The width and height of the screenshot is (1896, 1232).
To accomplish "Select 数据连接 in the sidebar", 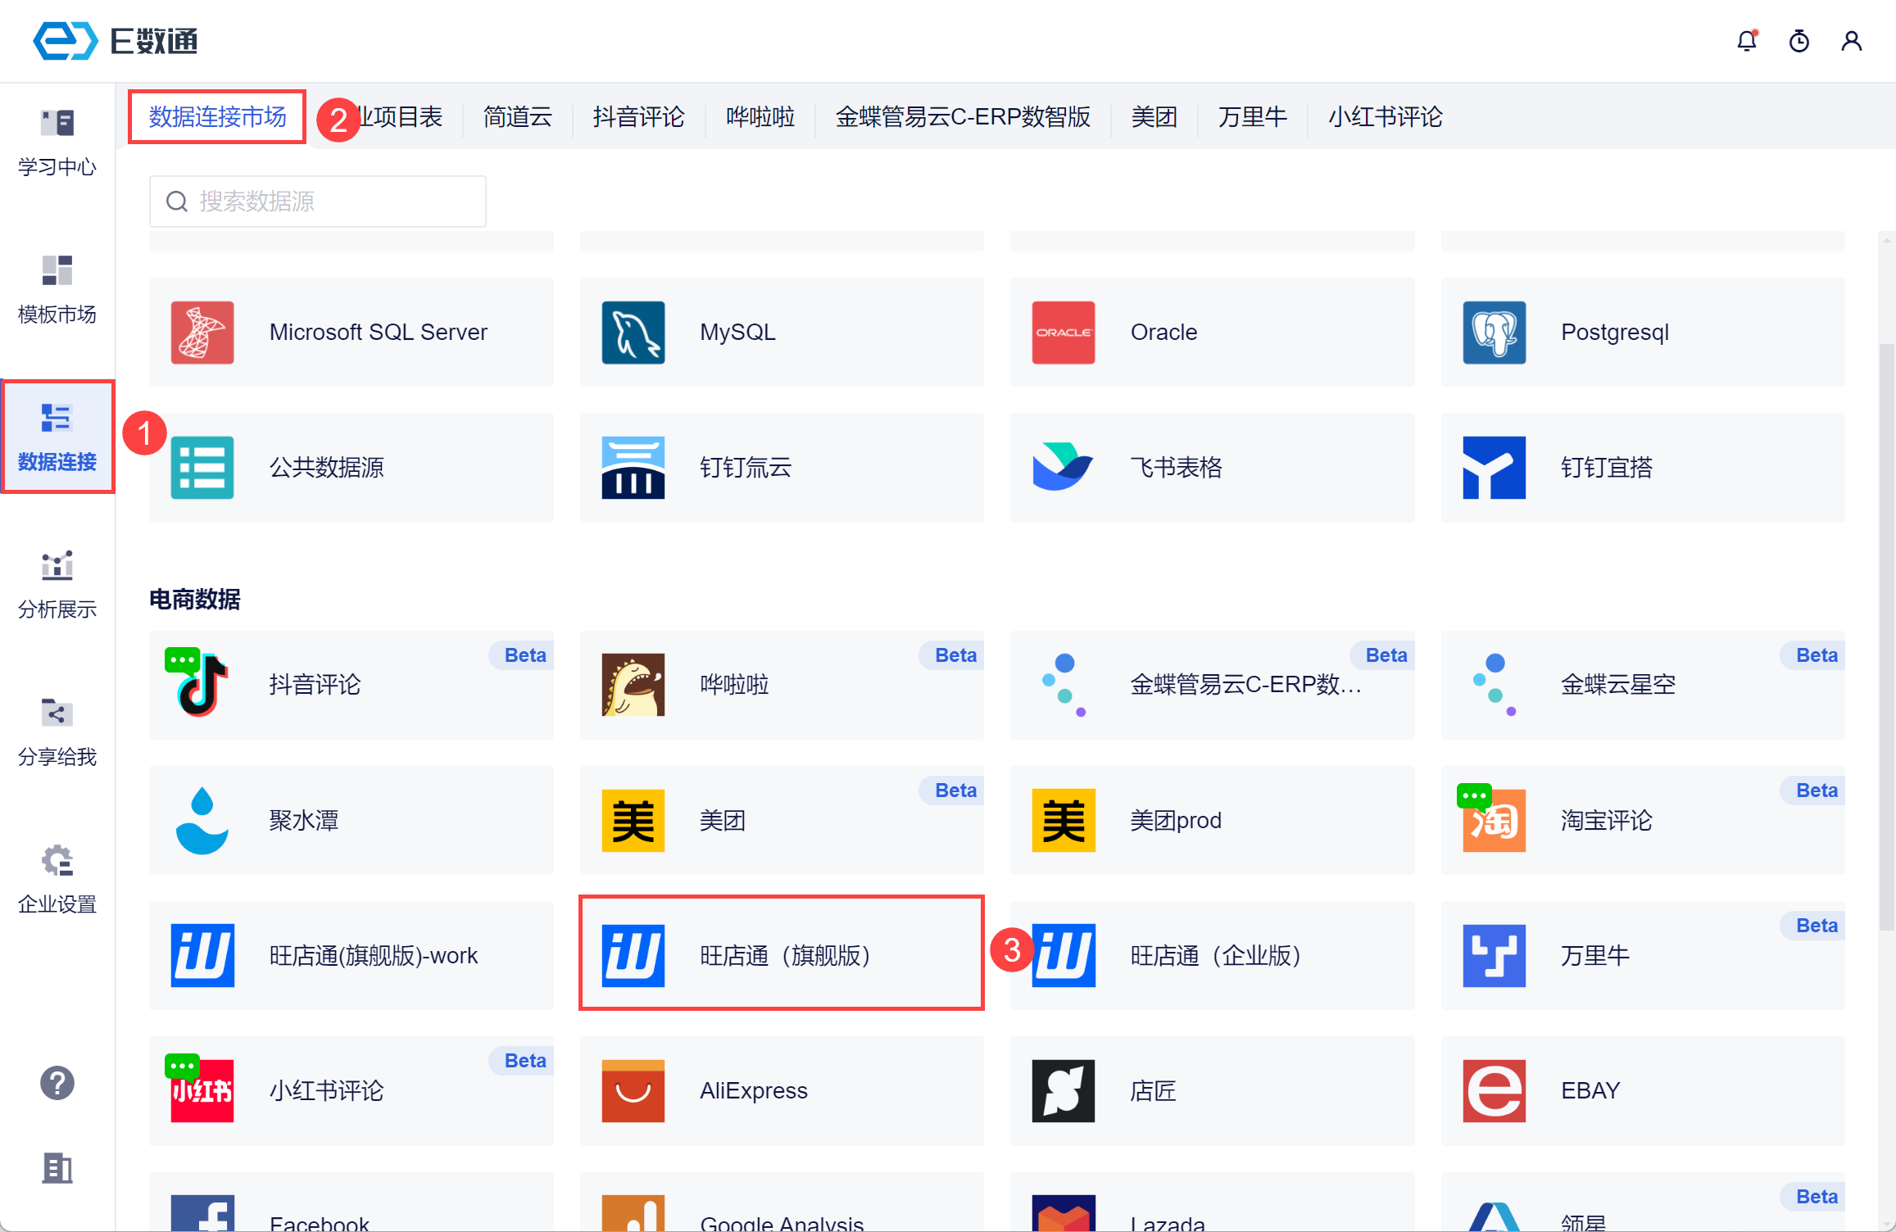I will 57,437.
